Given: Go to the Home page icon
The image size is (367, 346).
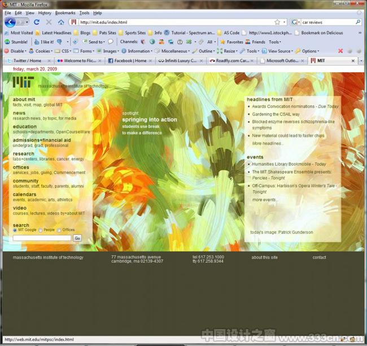Looking at the screenshot, I should point(61,22).
